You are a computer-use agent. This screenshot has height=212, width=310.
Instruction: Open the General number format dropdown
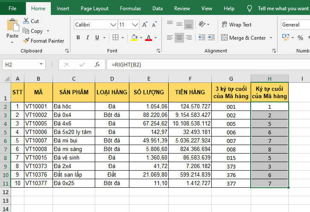pyautogui.click(x=295, y=25)
